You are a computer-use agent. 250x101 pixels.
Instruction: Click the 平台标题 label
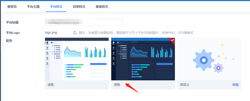[12, 22]
